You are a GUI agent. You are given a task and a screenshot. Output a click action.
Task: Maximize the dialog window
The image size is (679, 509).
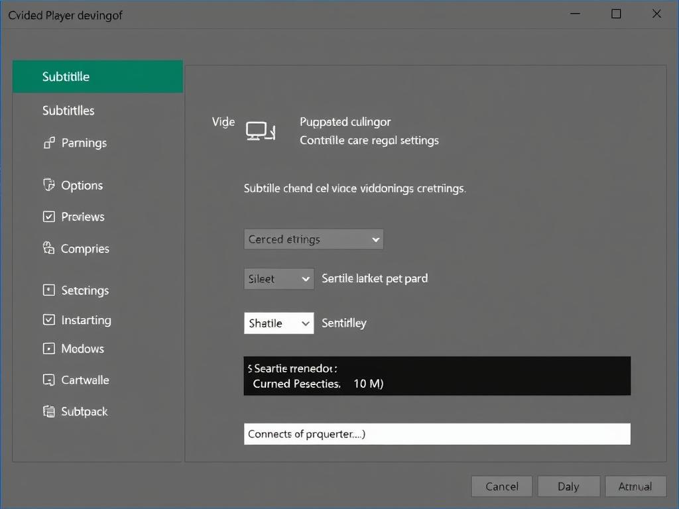pos(616,14)
